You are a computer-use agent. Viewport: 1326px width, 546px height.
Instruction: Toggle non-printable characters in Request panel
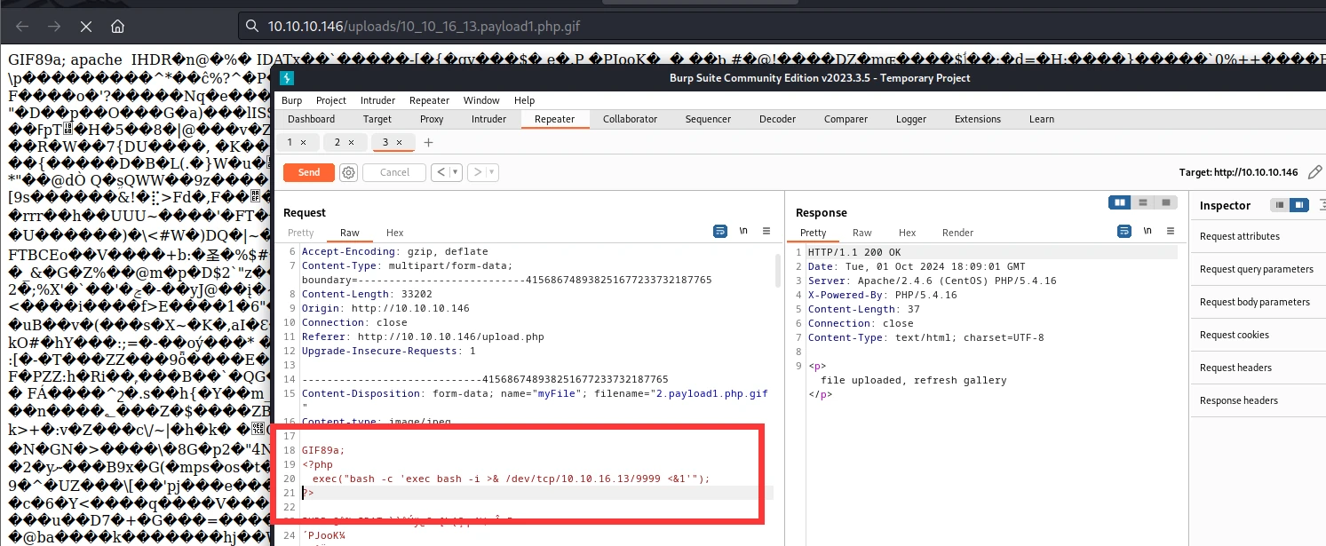click(x=743, y=232)
